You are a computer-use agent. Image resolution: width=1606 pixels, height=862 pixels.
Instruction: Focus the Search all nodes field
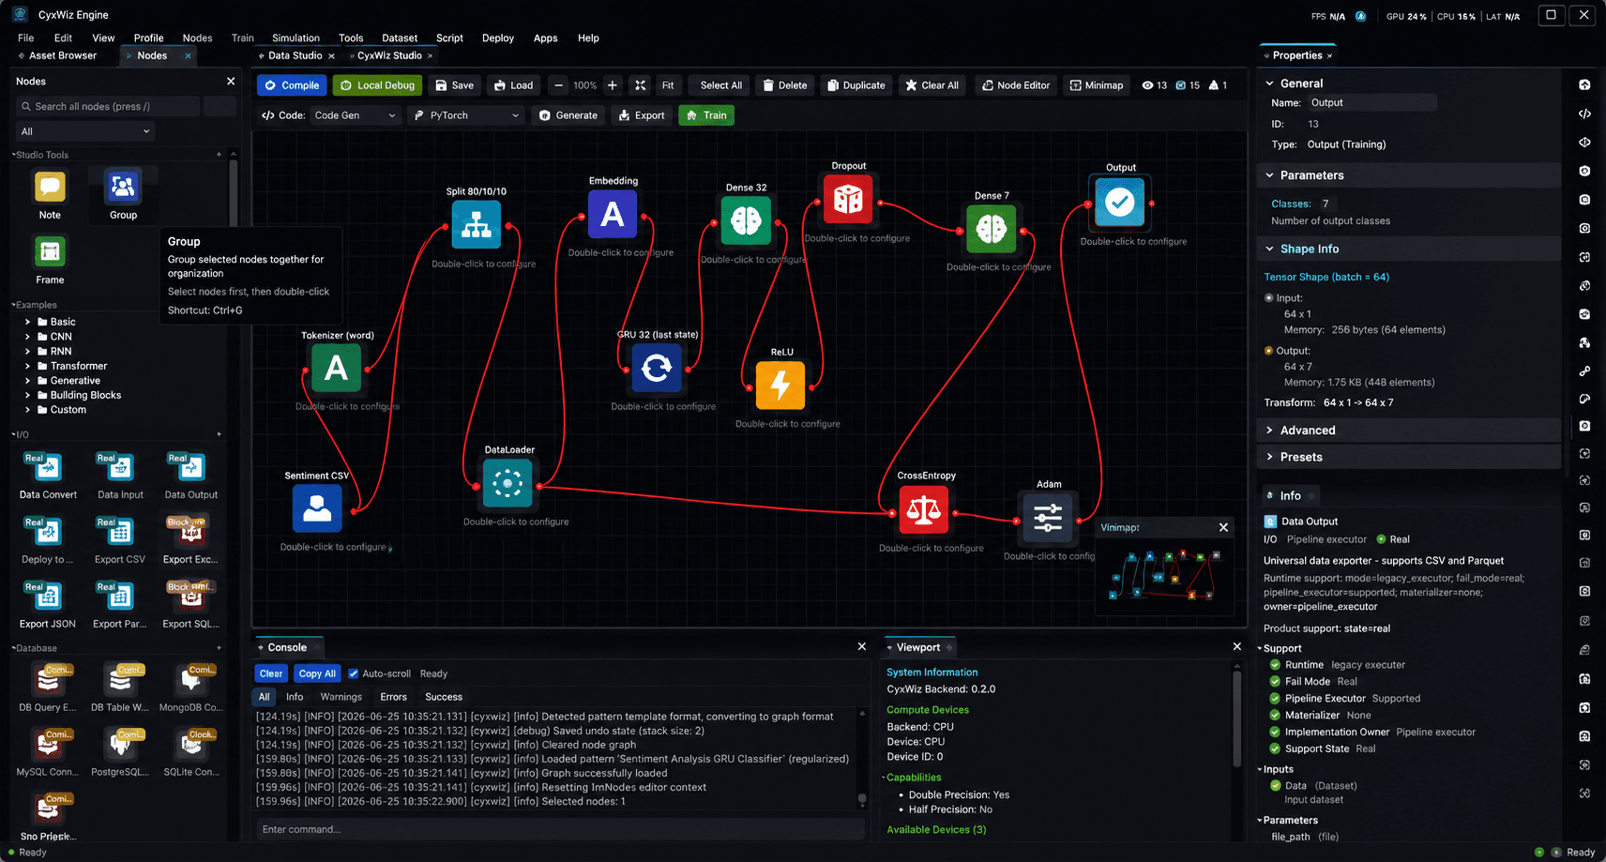coord(108,106)
